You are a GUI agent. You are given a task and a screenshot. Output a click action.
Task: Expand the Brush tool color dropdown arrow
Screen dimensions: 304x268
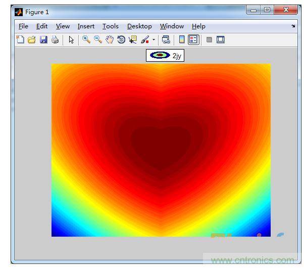pos(154,39)
